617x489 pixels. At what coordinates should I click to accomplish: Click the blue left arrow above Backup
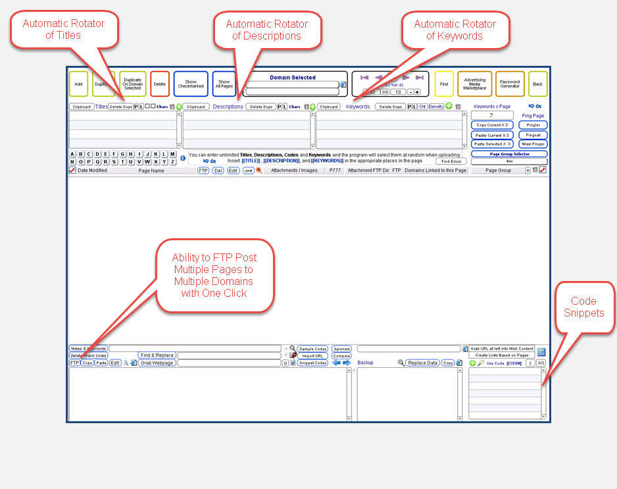(335, 363)
